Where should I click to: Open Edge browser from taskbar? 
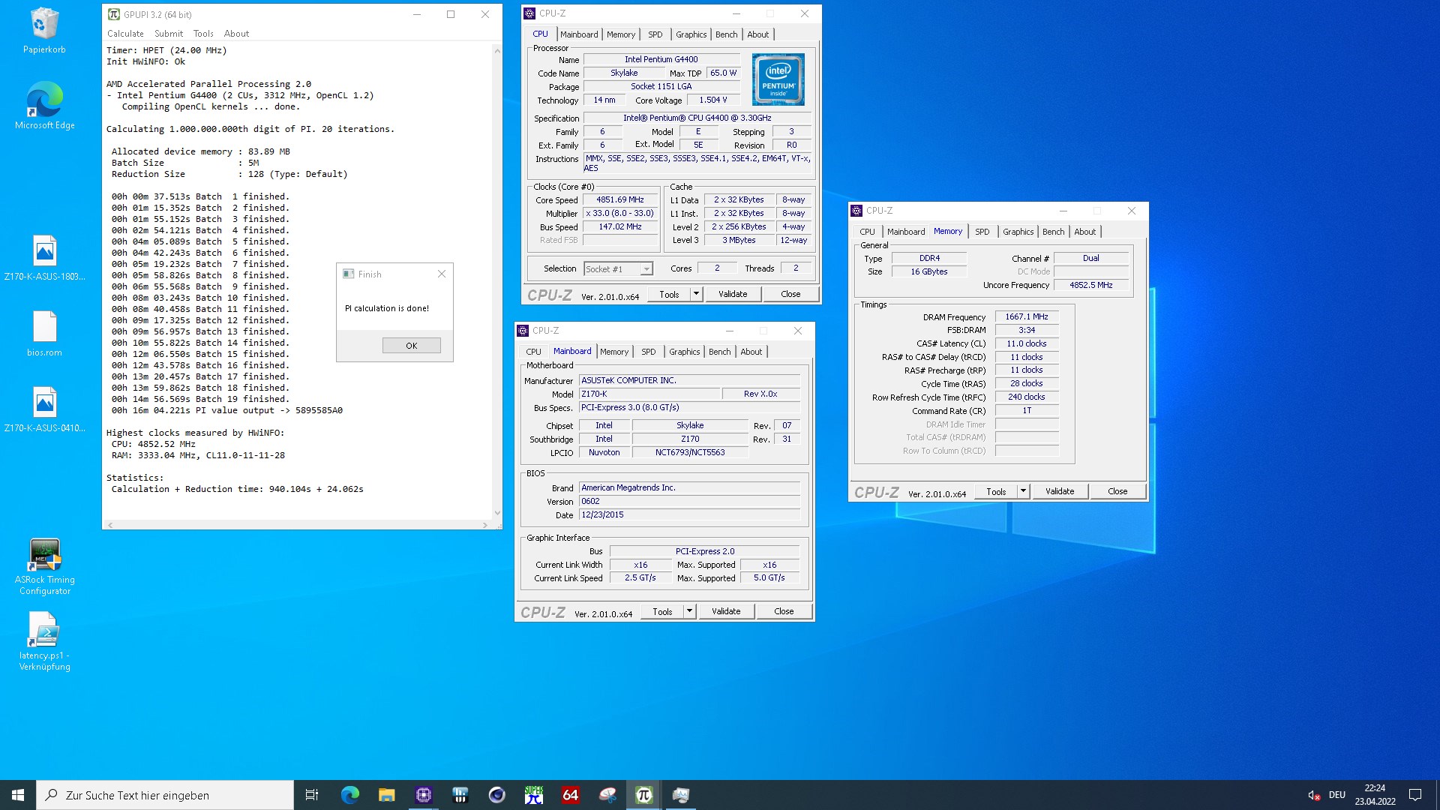pyautogui.click(x=349, y=795)
